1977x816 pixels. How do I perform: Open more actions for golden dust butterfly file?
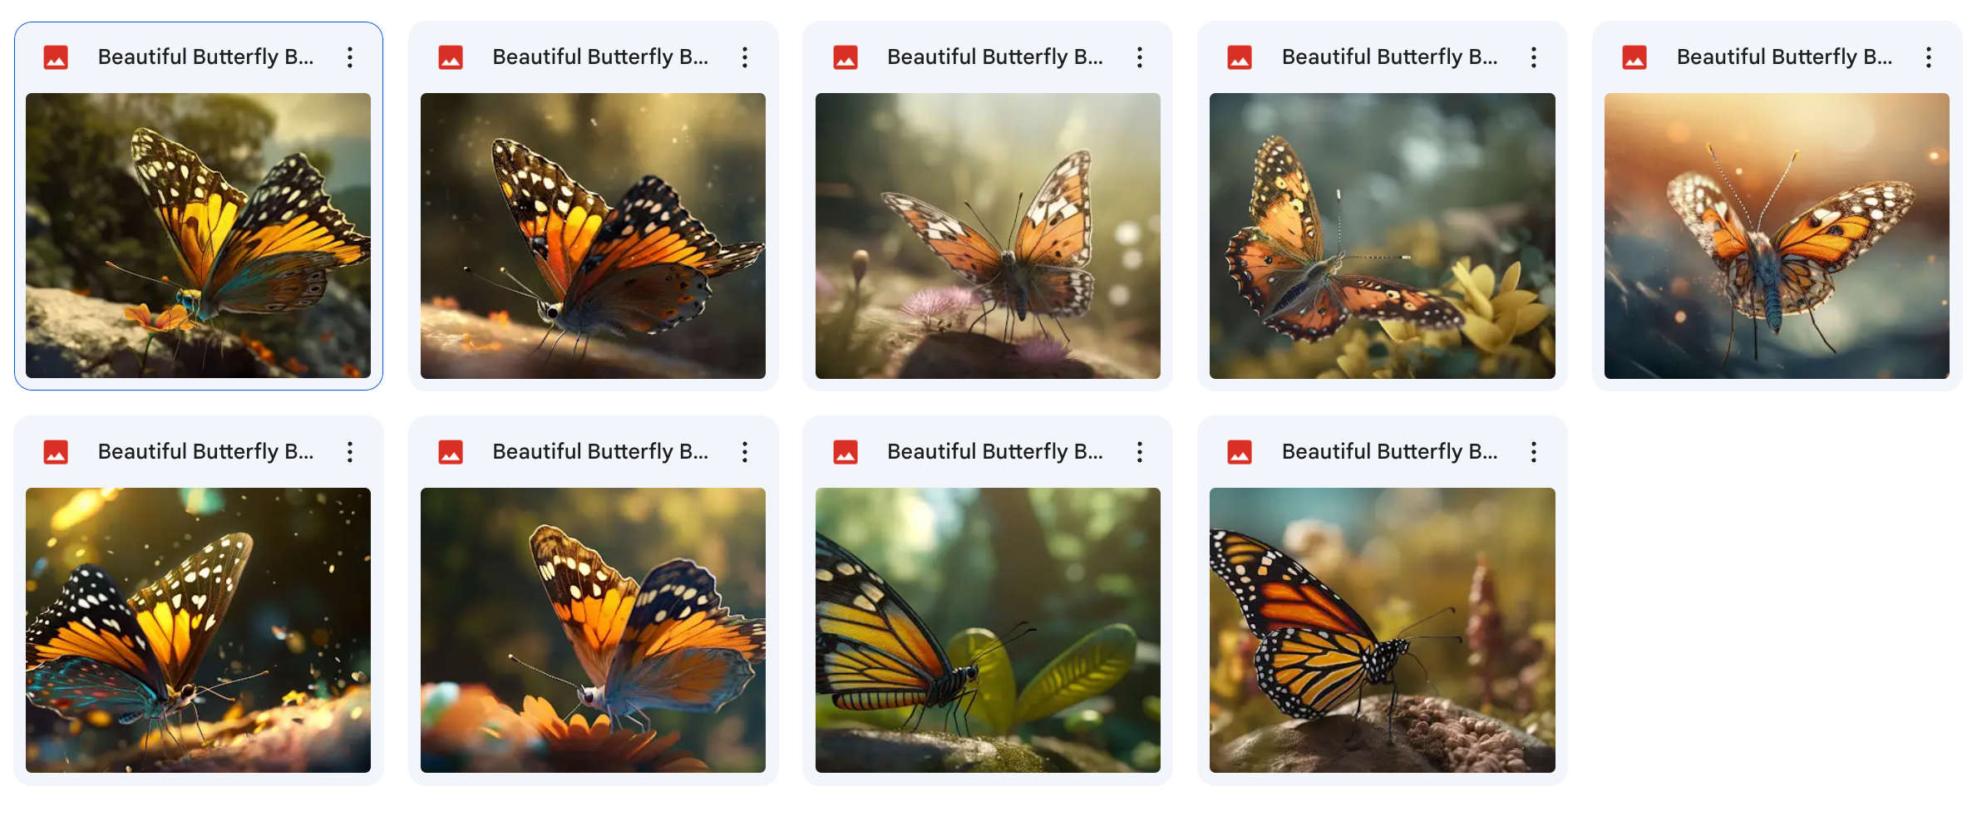(745, 57)
